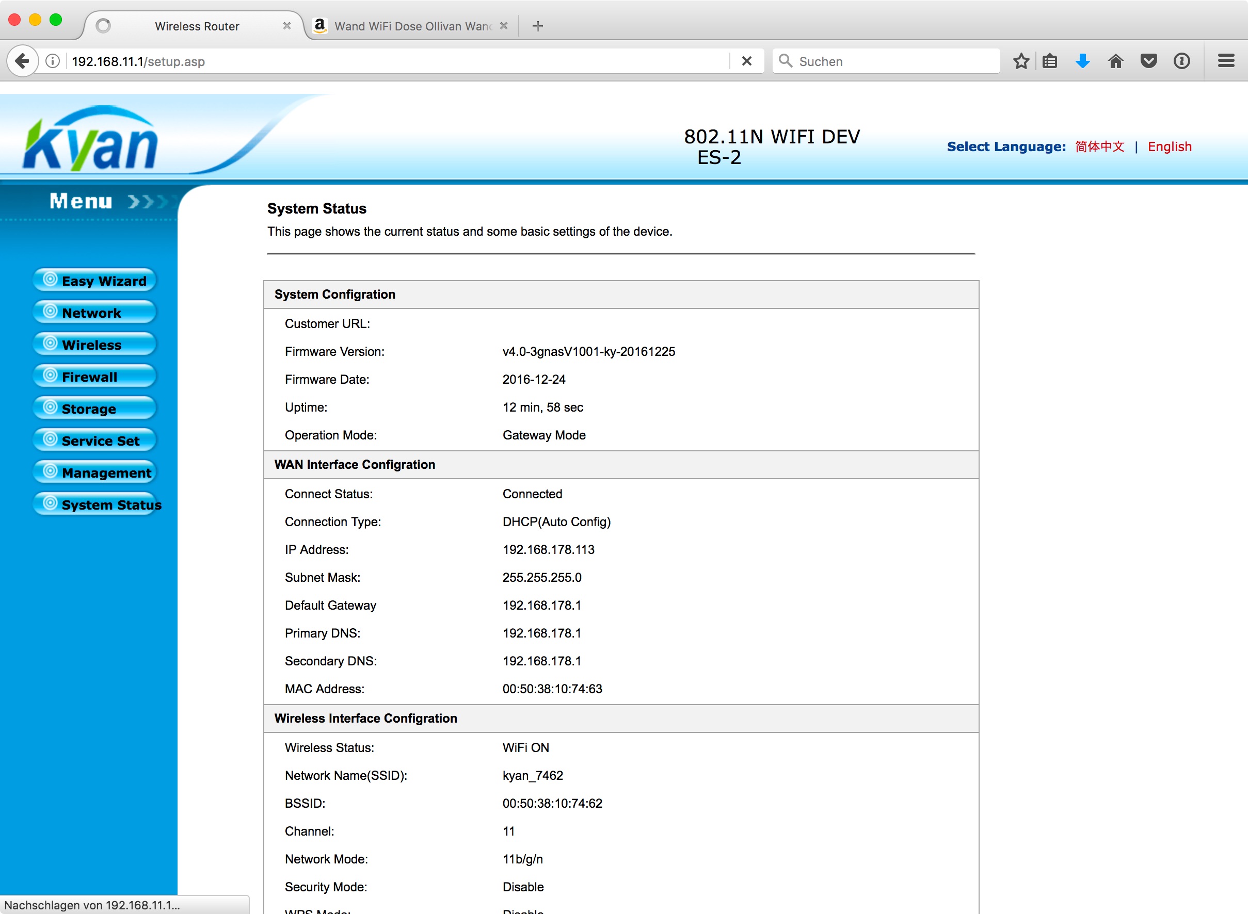
Task: Open the Firewall menu
Action: tap(94, 377)
